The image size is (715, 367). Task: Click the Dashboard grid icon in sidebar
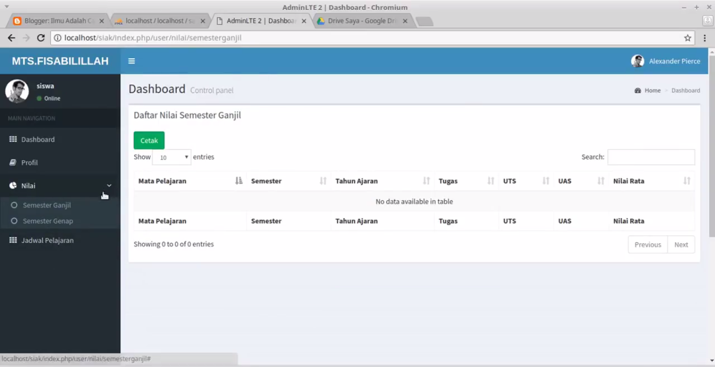click(13, 139)
